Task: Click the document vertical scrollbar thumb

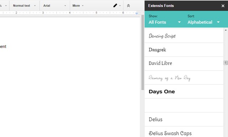Action: pos(142,52)
